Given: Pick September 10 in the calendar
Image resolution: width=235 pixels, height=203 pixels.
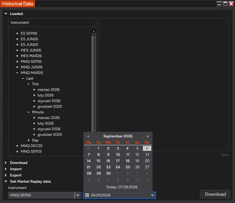Looking at the screenshot, I should [x=118, y=155].
